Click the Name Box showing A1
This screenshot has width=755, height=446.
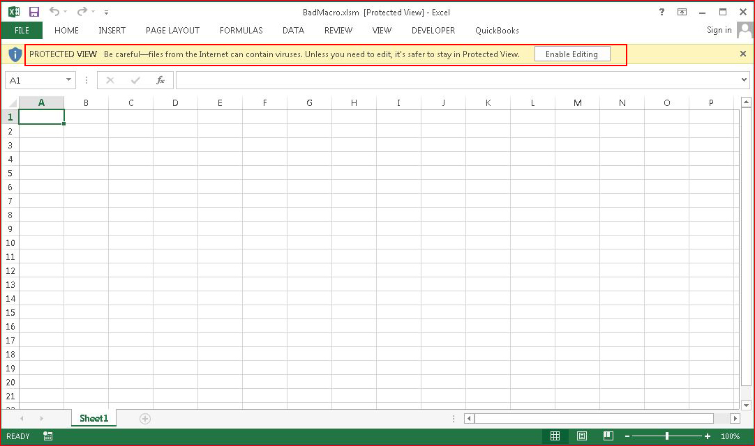[34, 80]
